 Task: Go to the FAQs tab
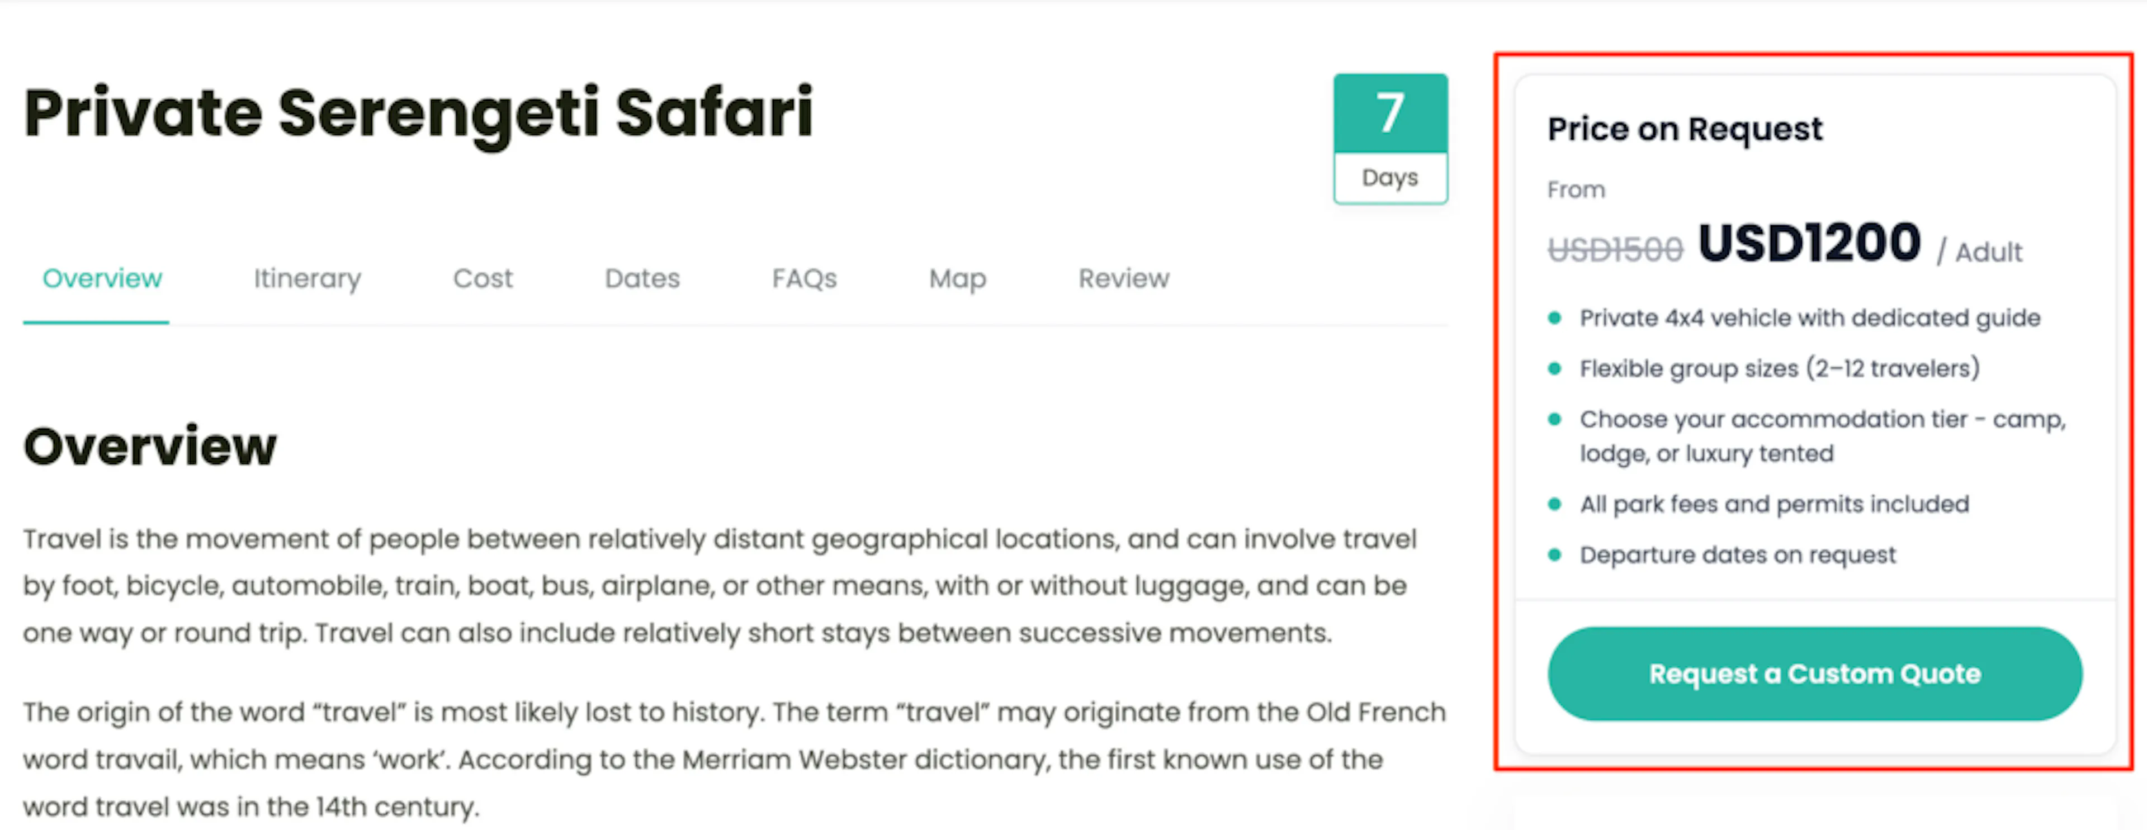pos(805,278)
